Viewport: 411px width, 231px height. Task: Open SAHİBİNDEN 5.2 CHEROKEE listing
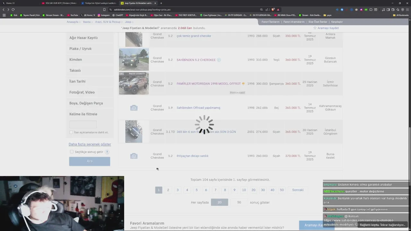coord(196,60)
